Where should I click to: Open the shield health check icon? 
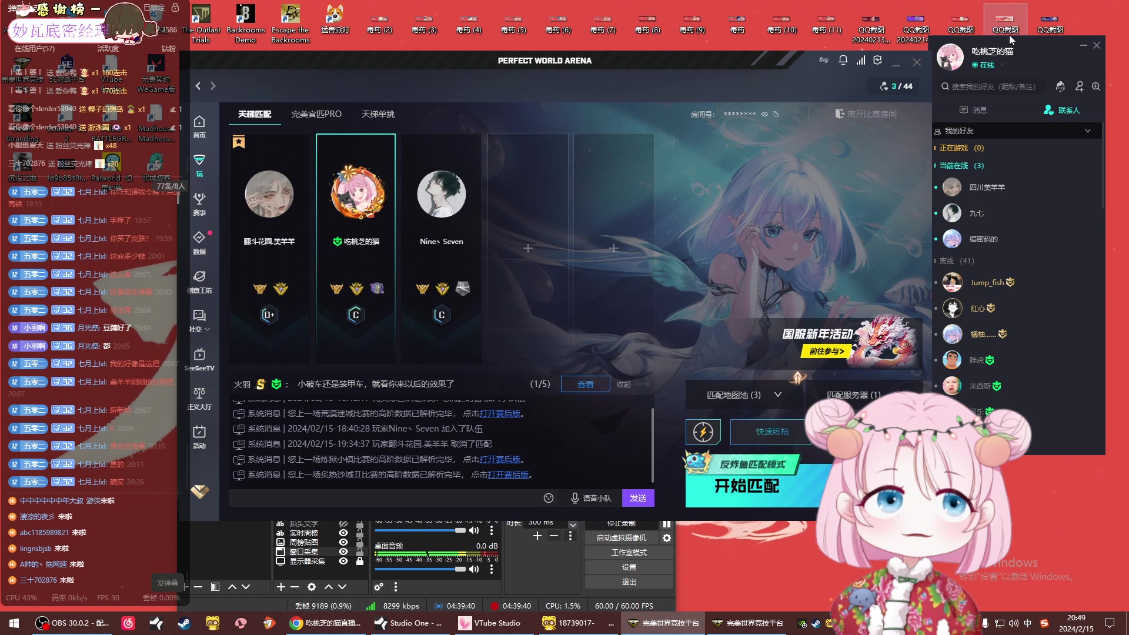click(x=878, y=61)
